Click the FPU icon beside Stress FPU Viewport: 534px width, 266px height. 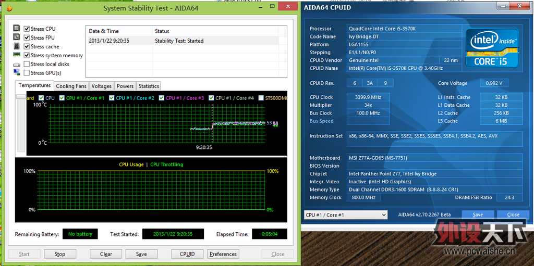(x=17, y=37)
